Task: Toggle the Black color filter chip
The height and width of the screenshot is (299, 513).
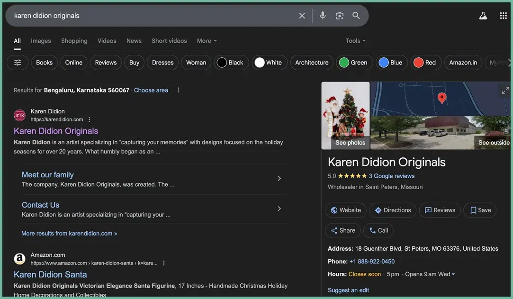Action: click(231, 63)
